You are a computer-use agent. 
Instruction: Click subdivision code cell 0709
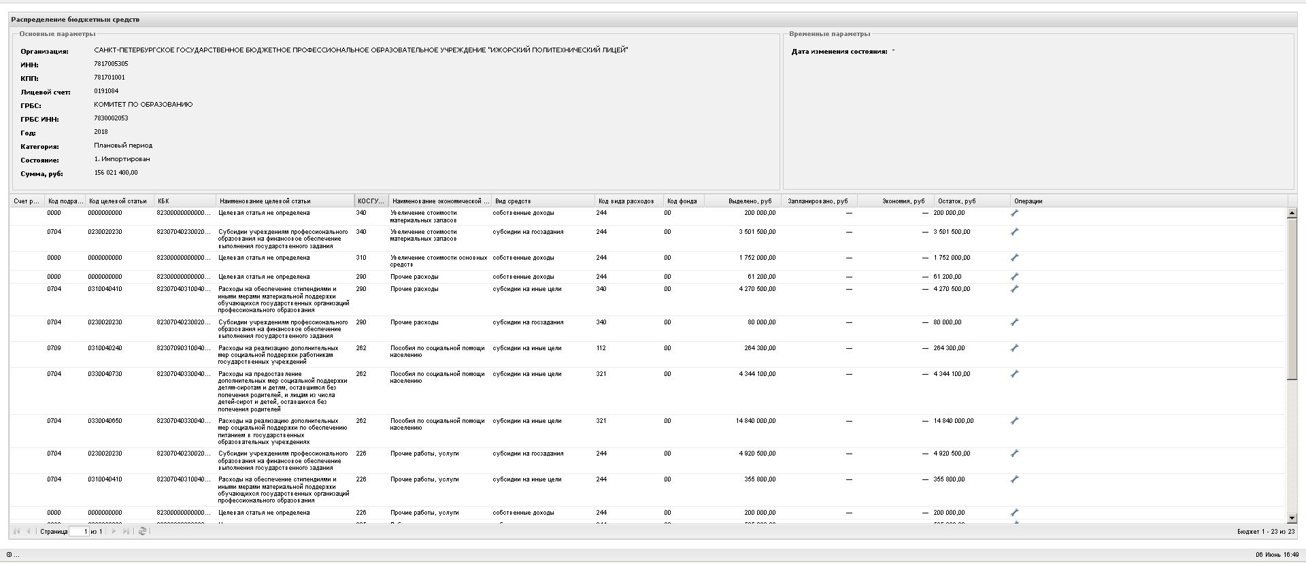[54, 348]
